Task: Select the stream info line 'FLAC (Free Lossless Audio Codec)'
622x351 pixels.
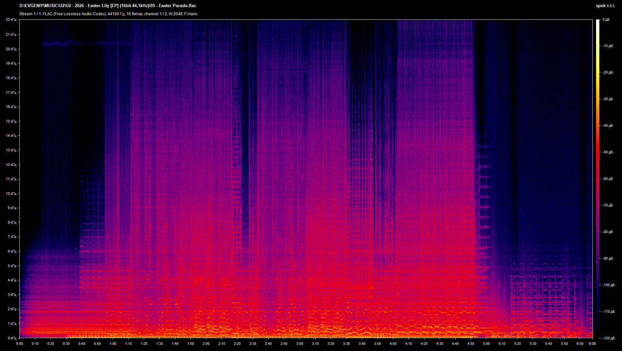Action: pos(75,14)
